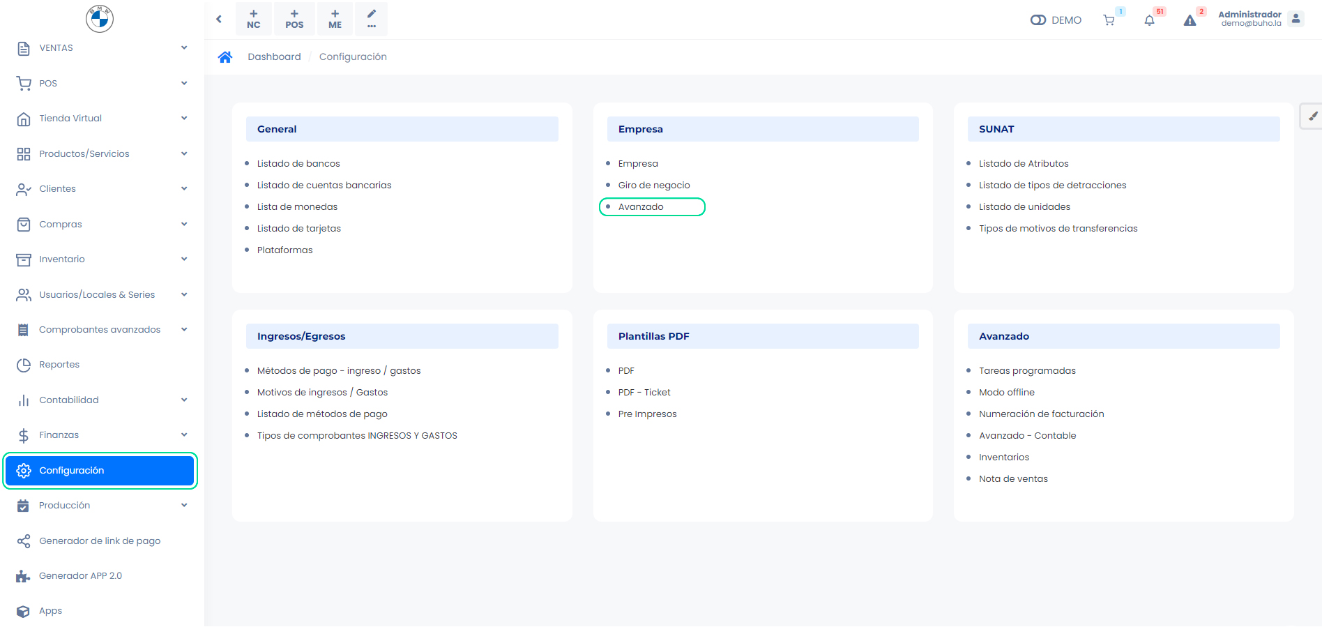Click the BMW logo at top of sidebar
The height and width of the screenshot is (627, 1322).
click(x=100, y=19)
